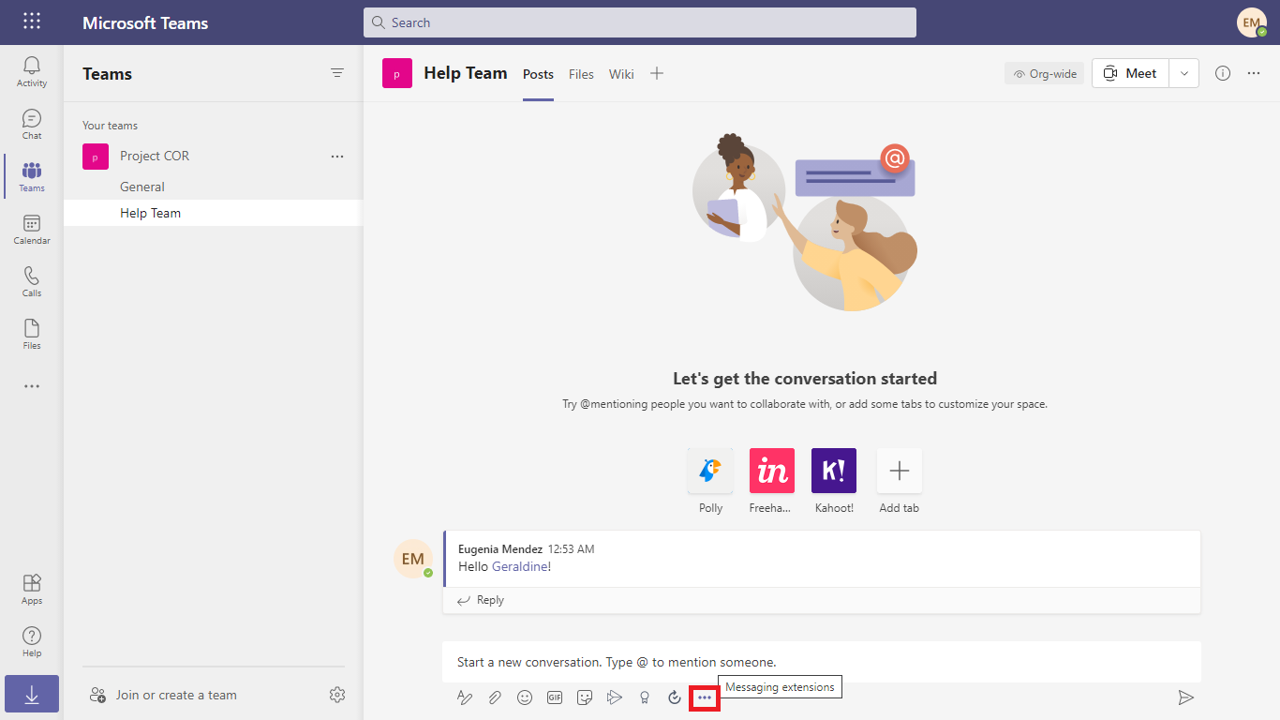Switch to the Files tab
This screenshot has width=1280, height=720.
pos(581,74)
